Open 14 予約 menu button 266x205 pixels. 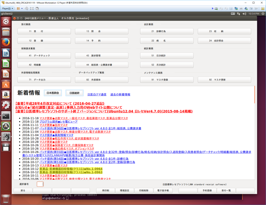102,41
